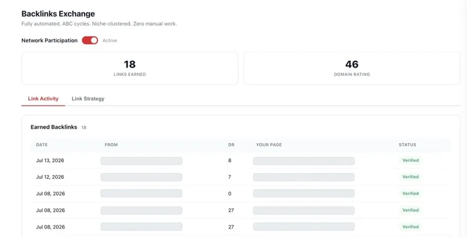Click the DR value 8

(230, 160)
